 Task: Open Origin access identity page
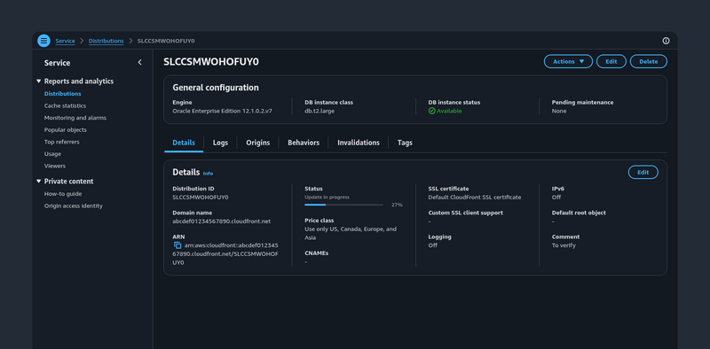pyautogui.click(x=74, y=206)
